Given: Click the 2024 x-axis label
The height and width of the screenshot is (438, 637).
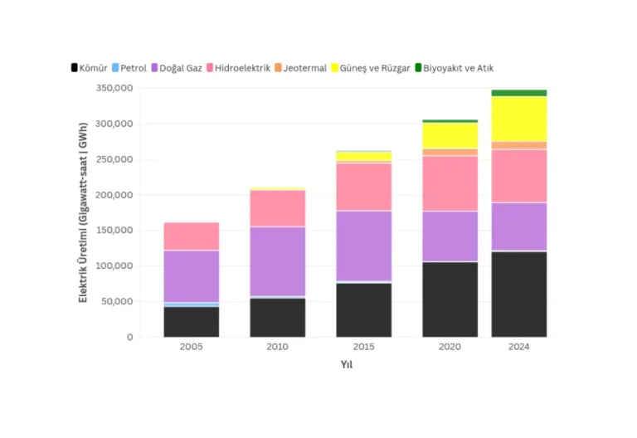Looking at the screenshot, I should [518, 347].
